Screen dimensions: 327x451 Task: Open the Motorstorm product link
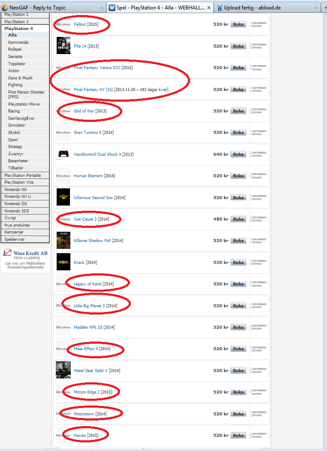click(84, 414)
